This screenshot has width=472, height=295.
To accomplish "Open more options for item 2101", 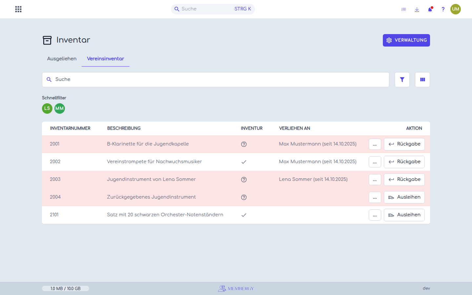I will point(375,215).
